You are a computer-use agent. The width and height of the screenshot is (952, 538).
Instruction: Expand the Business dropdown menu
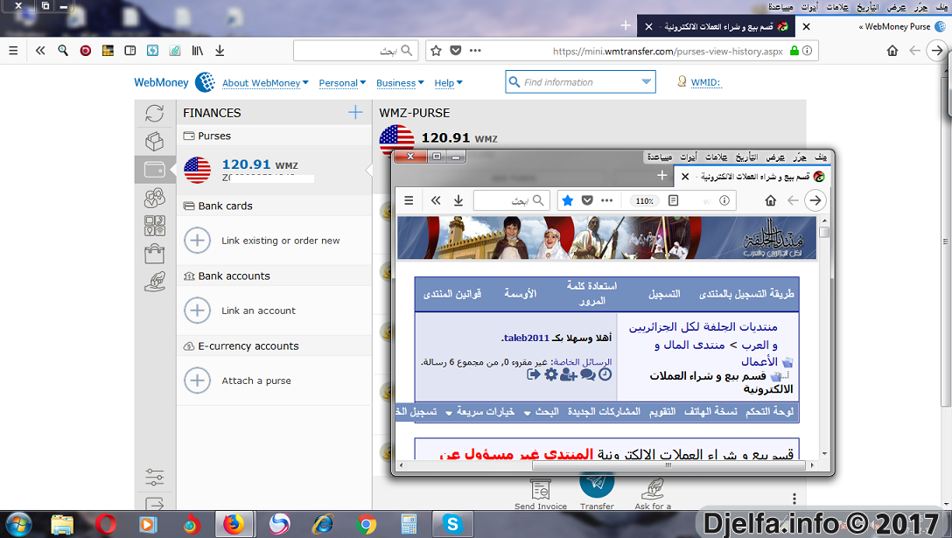400,83
